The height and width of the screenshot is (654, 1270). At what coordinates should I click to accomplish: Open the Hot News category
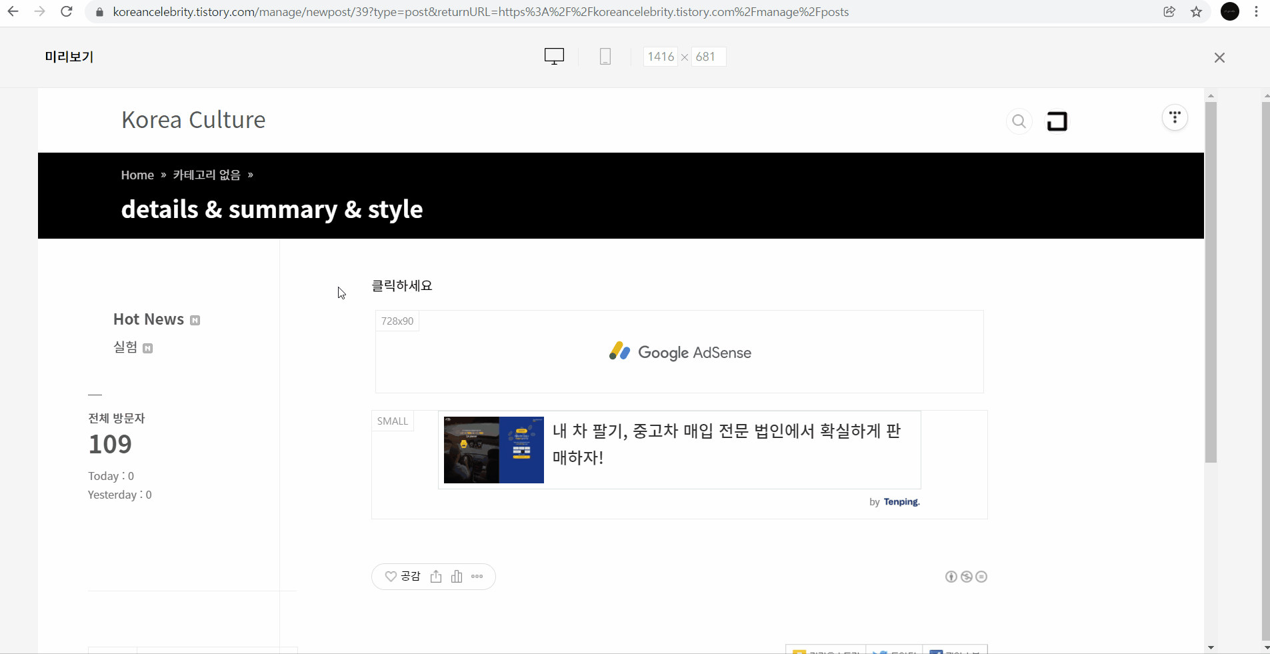click(x=149, y=319)
